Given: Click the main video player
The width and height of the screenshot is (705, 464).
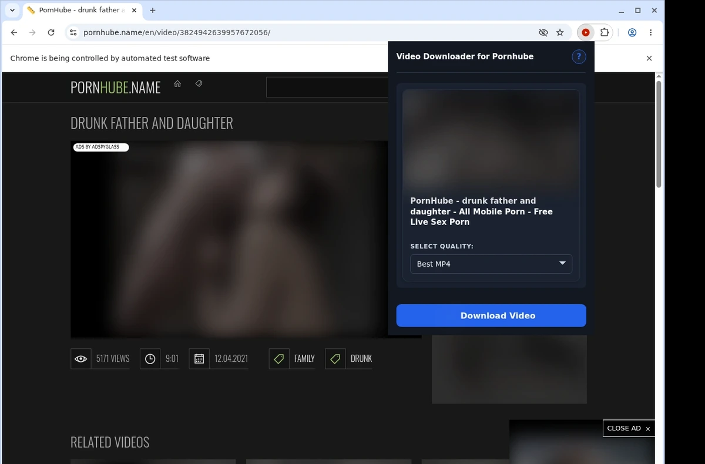Looking at the screenshot, I should pyautogui.click(x=229, y=239).
